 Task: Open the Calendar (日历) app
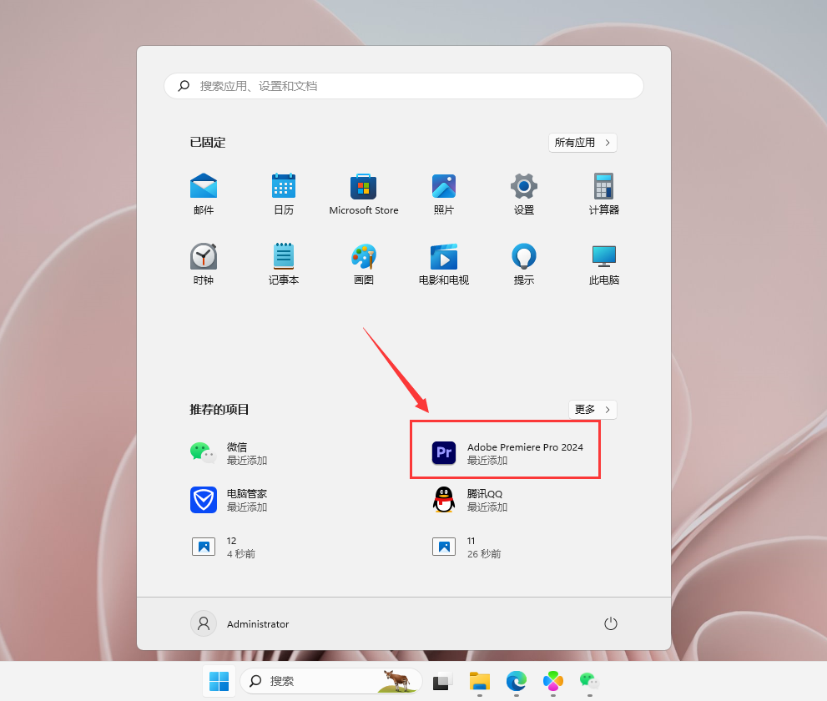pyautogui.click(x=284, y=194)
